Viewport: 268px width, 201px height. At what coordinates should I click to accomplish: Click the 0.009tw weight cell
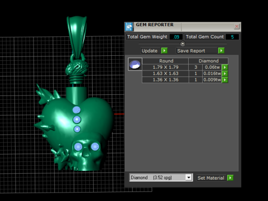click(x=212, y=80)
